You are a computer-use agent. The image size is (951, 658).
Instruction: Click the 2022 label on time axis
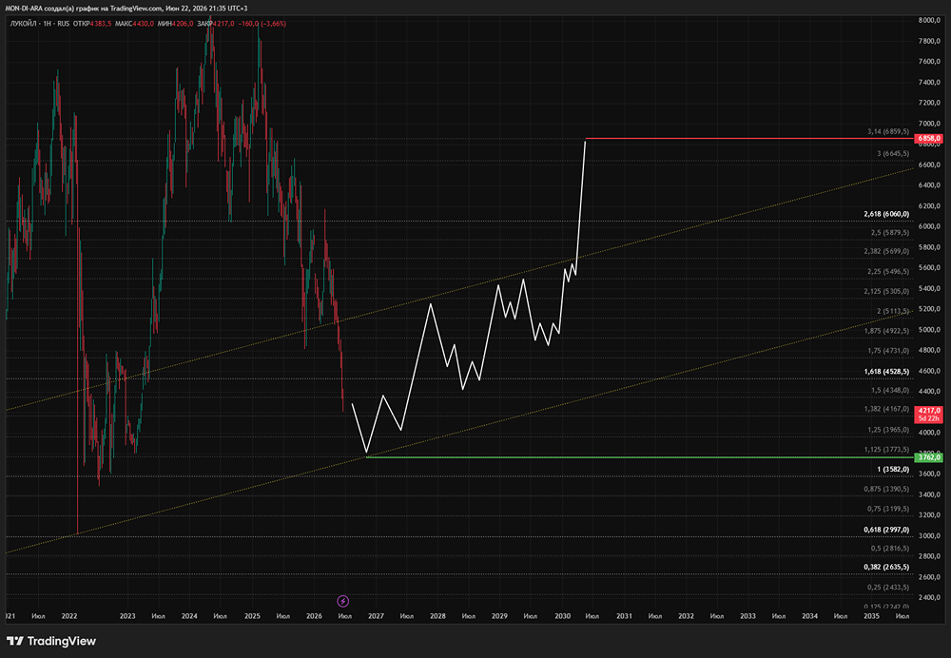coord(69,616)
